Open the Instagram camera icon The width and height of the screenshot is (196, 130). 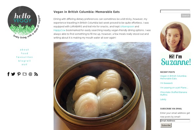click(x=24, y=74)
